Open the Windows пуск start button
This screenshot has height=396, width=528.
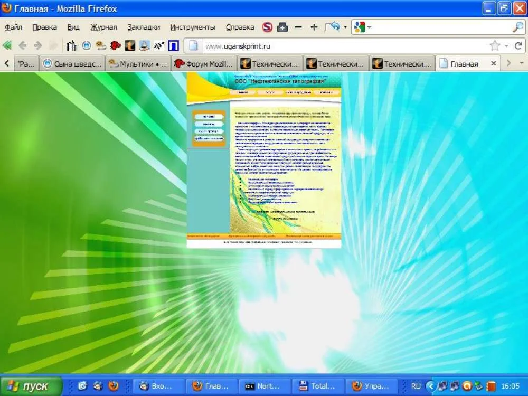[31, 386]
